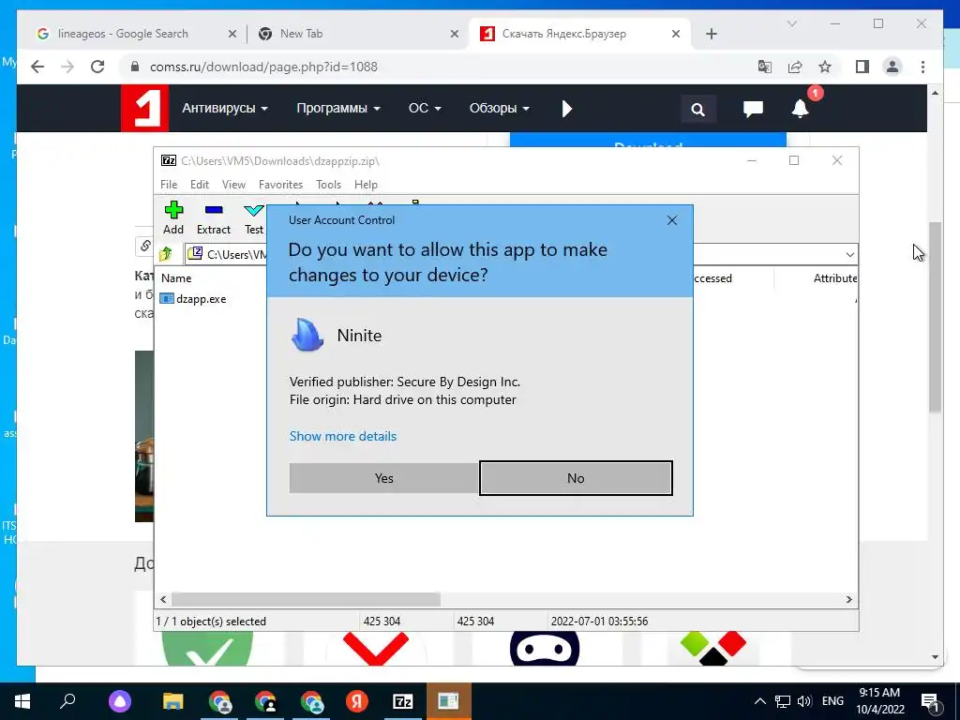Open the Windows notification center
Screen dimensions: 960x720
[x=931, y=701]
